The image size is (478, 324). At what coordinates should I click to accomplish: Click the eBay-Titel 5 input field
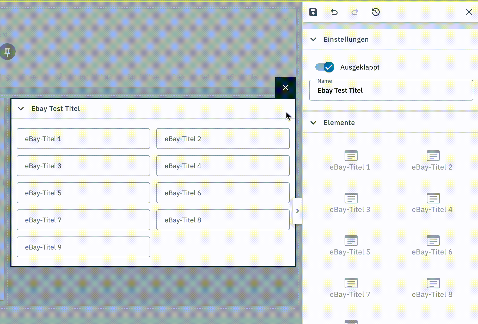tap(83, 193)
